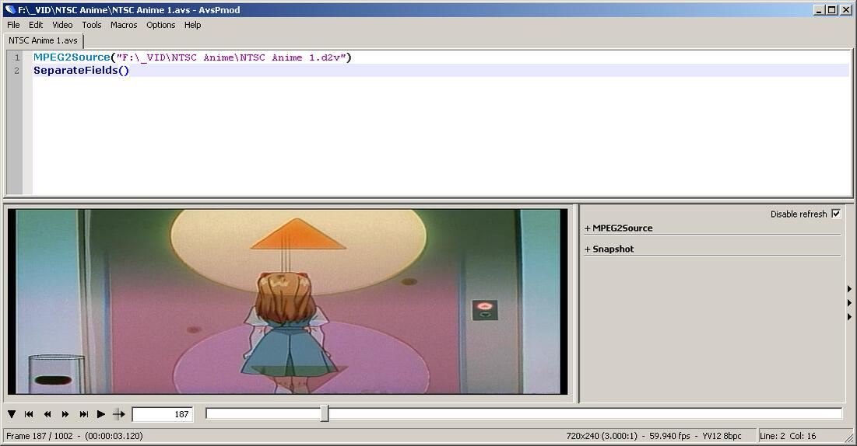Click the bookmark/refresh arrow icon beside Play

pos(118,414)
